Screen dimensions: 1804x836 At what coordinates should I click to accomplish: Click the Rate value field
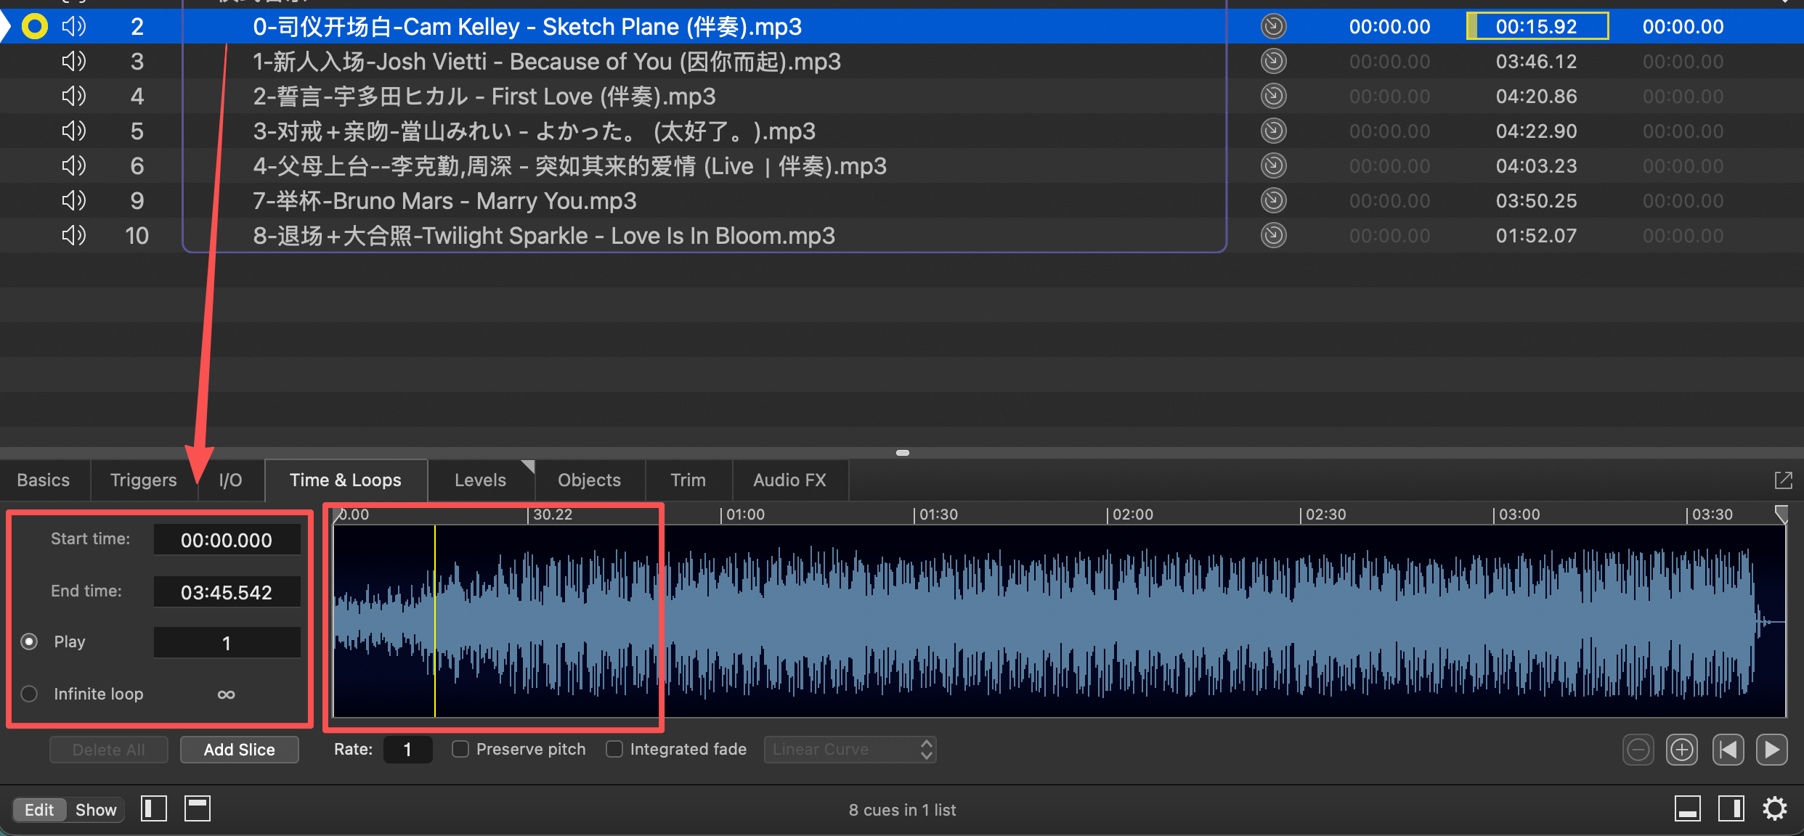(407, 750)
